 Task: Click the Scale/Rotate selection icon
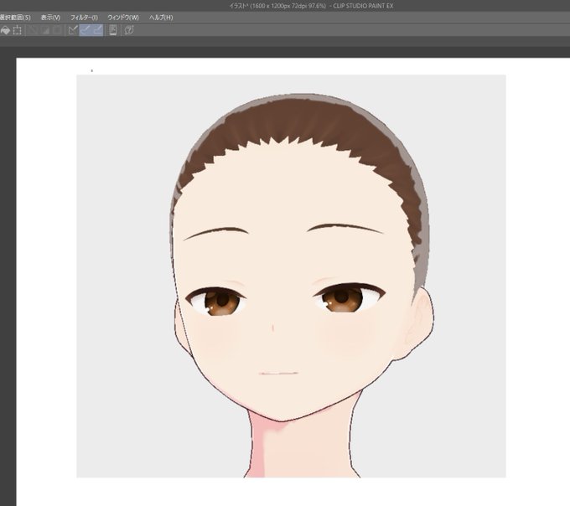pyautogui.click(x=17, y=30)
